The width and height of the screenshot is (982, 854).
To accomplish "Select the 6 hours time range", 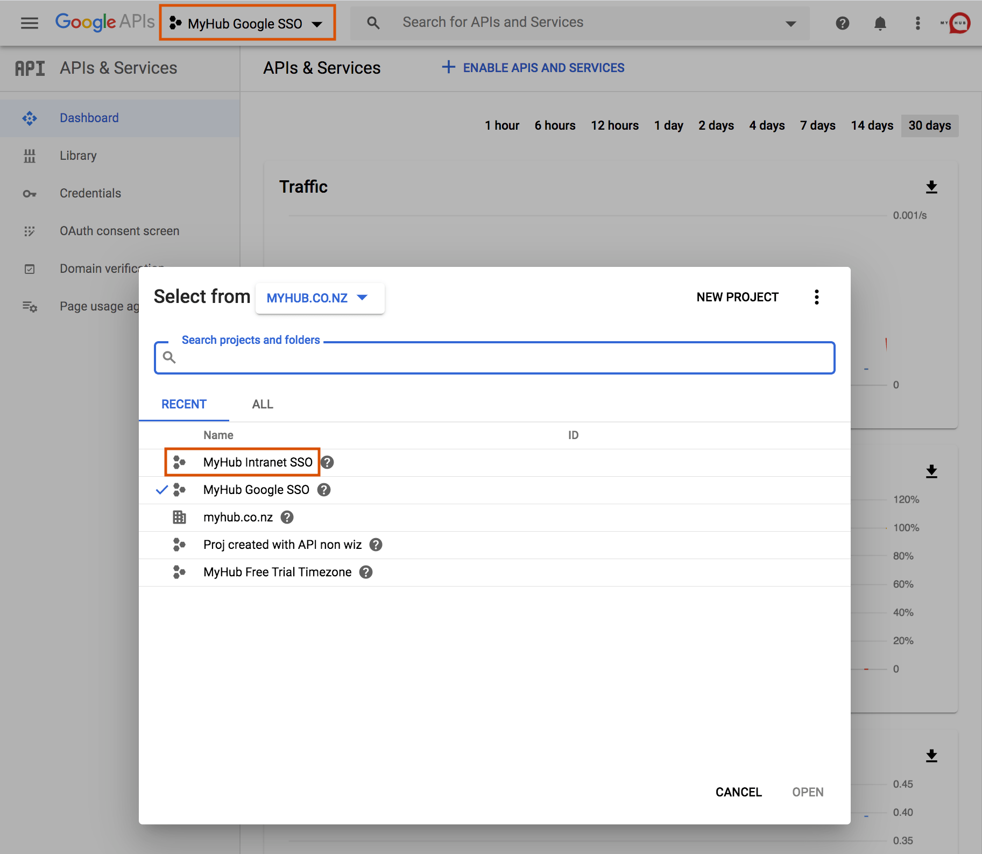I will click(555, 125).
